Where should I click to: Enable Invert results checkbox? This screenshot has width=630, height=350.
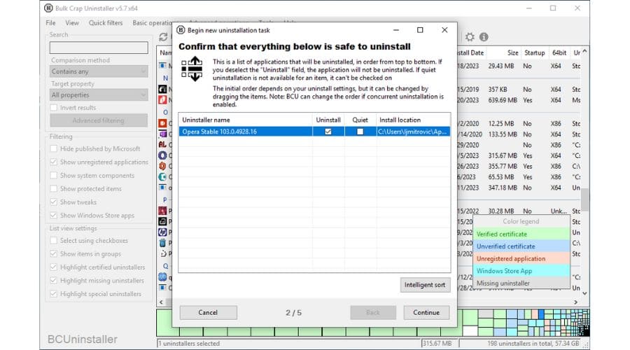tap(54, 108)
